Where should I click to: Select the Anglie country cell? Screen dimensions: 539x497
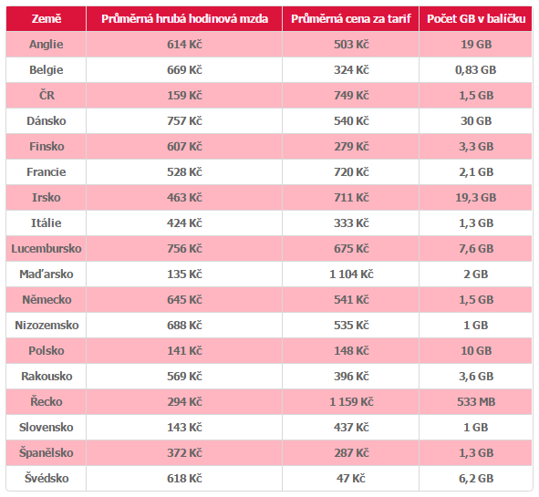pyautogui.click(x=47, y=45)
